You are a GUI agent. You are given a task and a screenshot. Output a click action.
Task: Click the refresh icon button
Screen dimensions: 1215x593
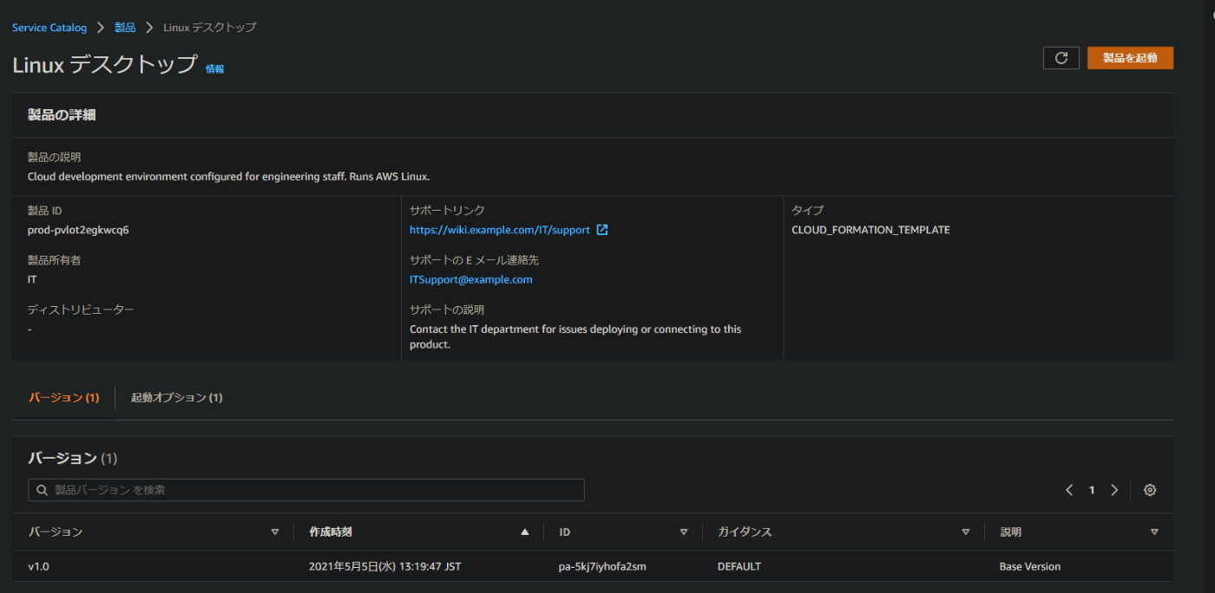1061,58
